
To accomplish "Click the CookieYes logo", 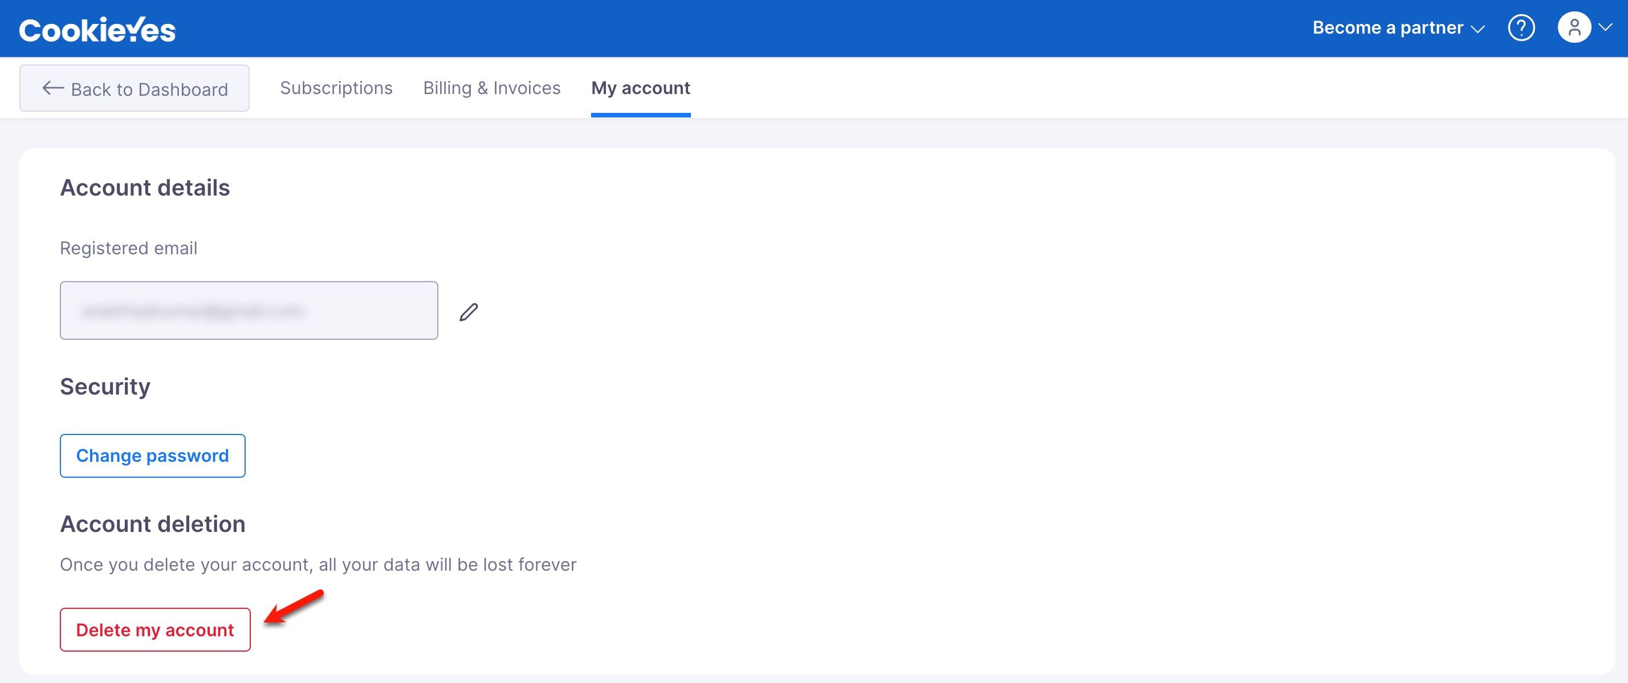I will (97, 29).
